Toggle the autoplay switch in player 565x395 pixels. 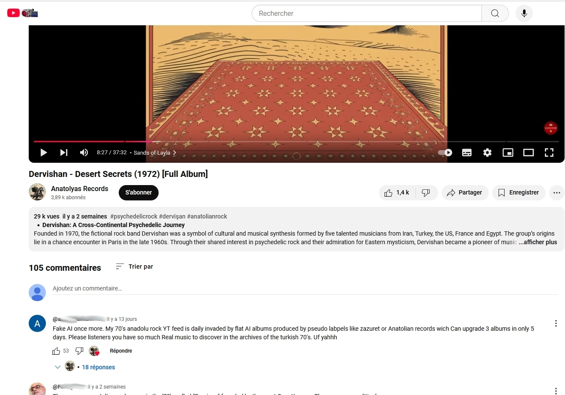coord(445,153)
